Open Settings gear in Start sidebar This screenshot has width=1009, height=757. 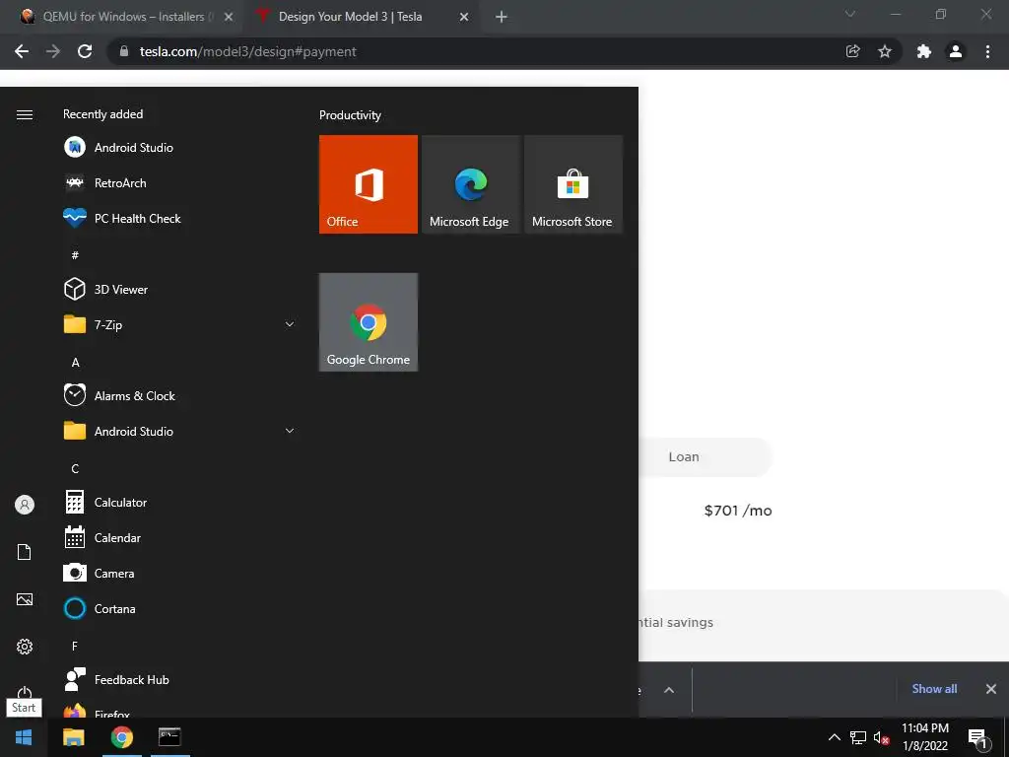(x=25, y=647)
